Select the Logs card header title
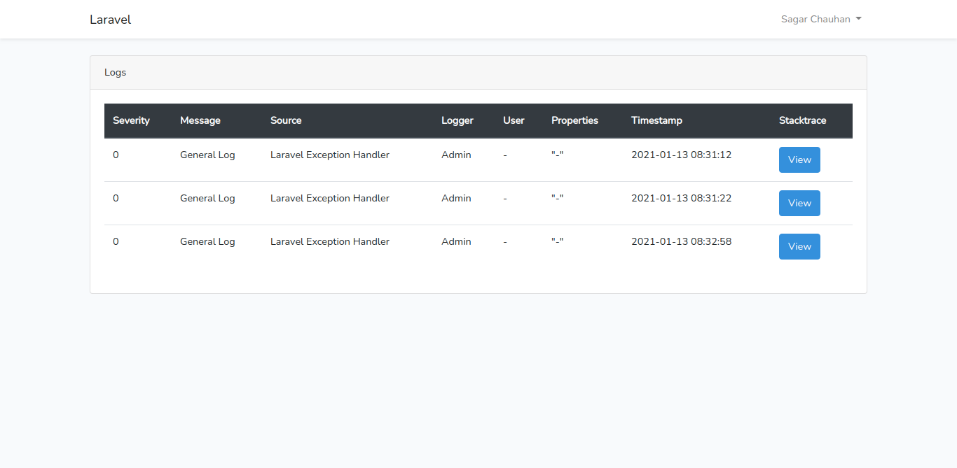Screen dimensions: 957x468 click(x=115, y=72)
